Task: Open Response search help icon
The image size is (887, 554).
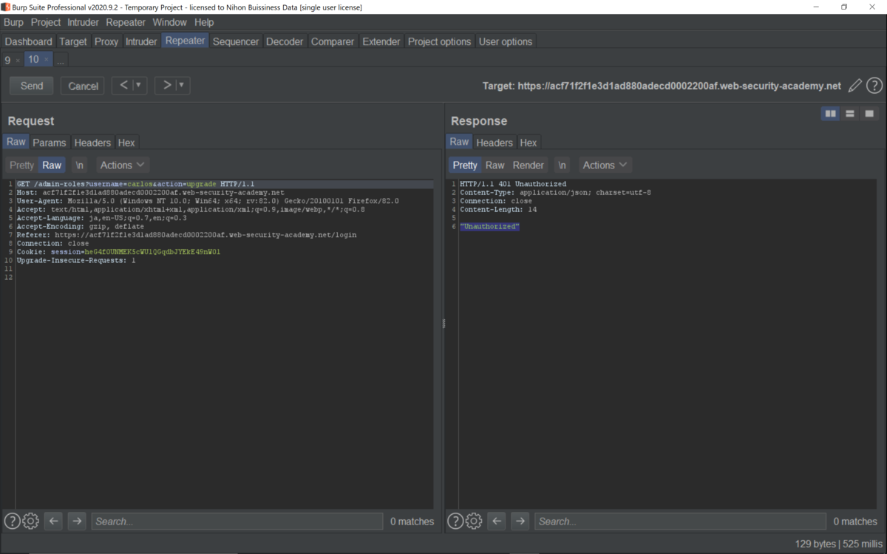Action: (455, 521)
